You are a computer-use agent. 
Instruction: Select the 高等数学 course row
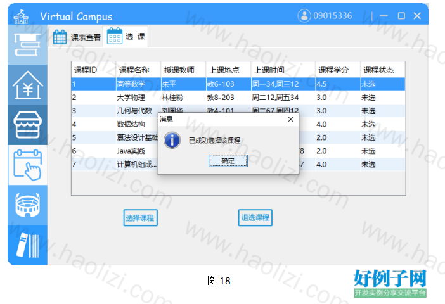[x=238, y=84]
